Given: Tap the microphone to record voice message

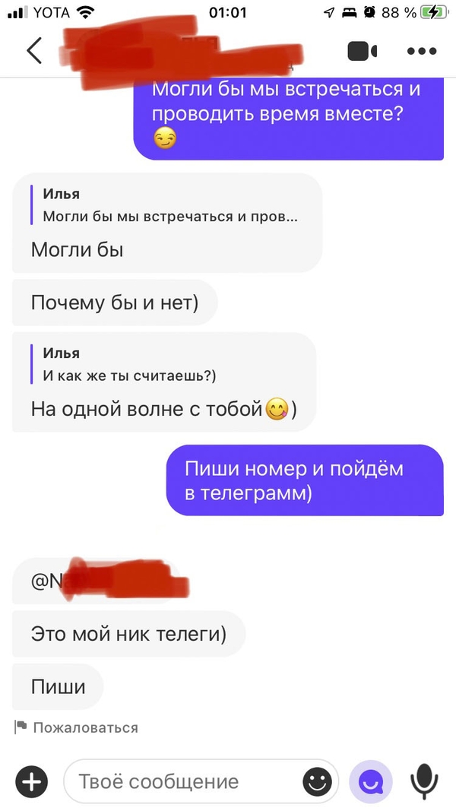Looking at the screenshot, I should 424,781.
